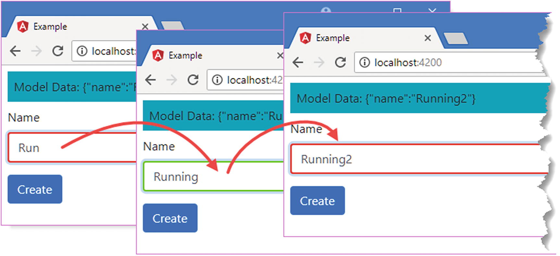The image size is (560, 256).
Task: Click back arrow in the localhost:4200 window
Action: pos(298,62)
